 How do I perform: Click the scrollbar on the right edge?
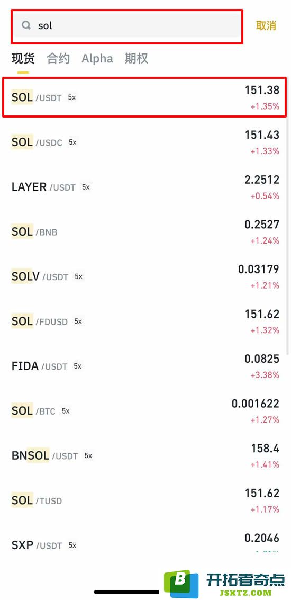coord(288,214)
